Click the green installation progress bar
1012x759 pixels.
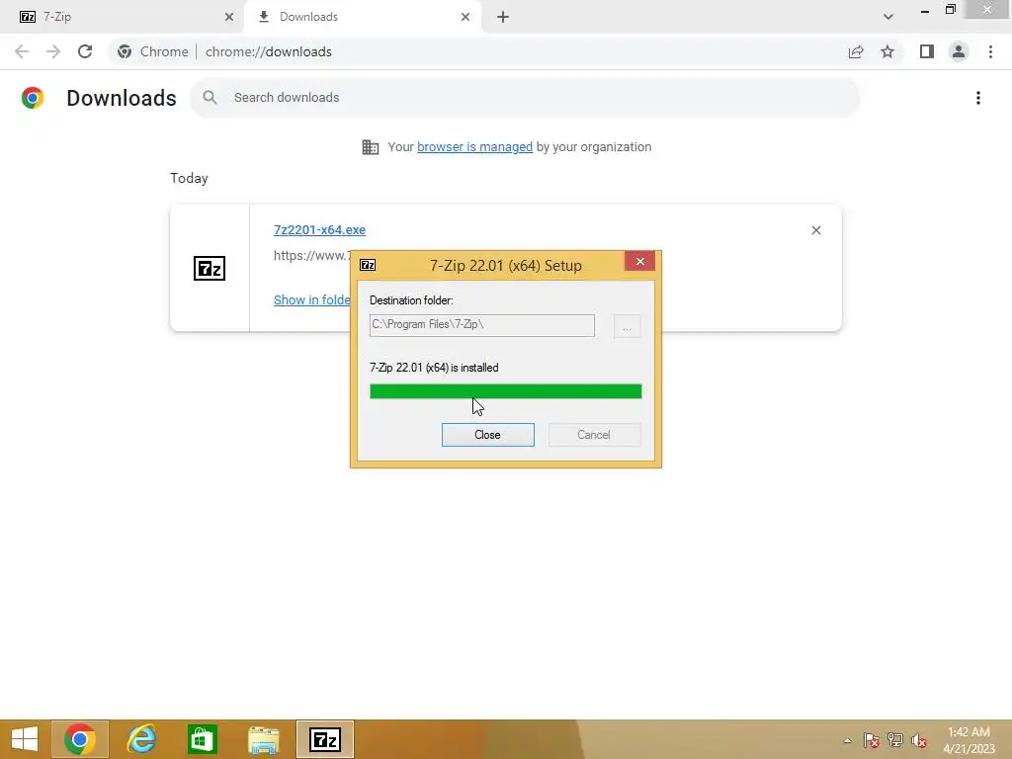coord(505,391)
